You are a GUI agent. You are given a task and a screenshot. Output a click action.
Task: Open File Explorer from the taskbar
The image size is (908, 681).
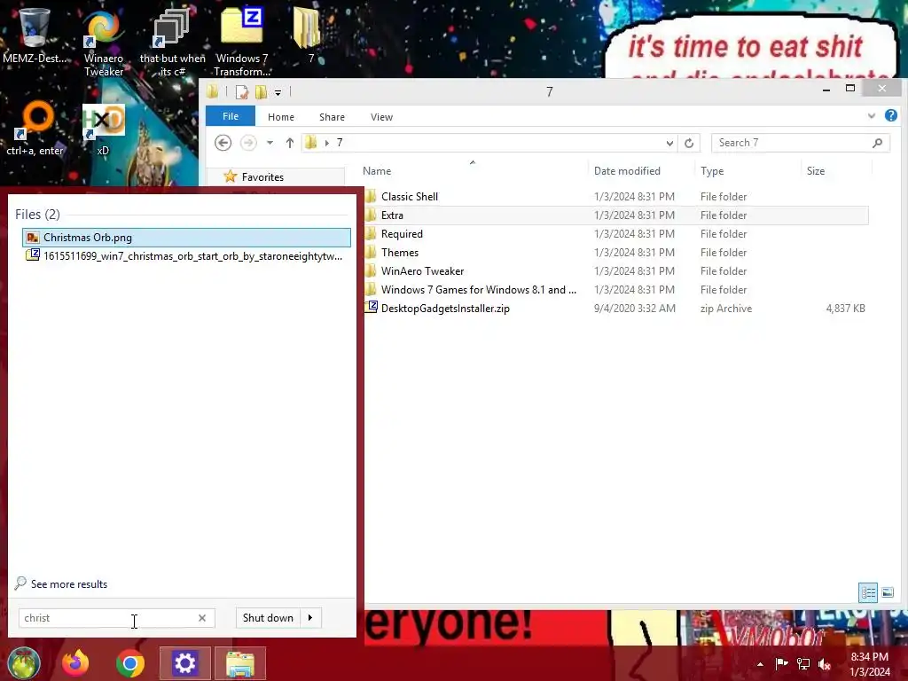(239, 663)
